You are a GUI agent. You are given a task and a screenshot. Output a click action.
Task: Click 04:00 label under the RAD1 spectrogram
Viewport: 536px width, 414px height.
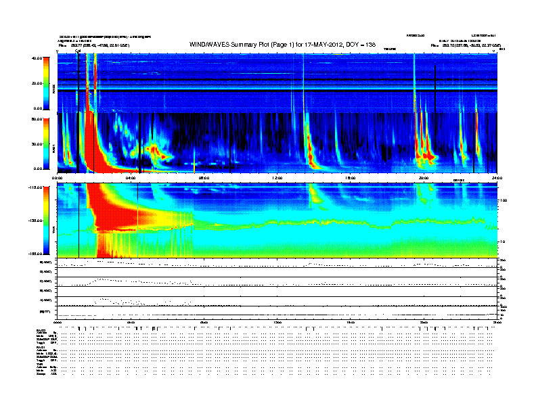pos(131,178)
